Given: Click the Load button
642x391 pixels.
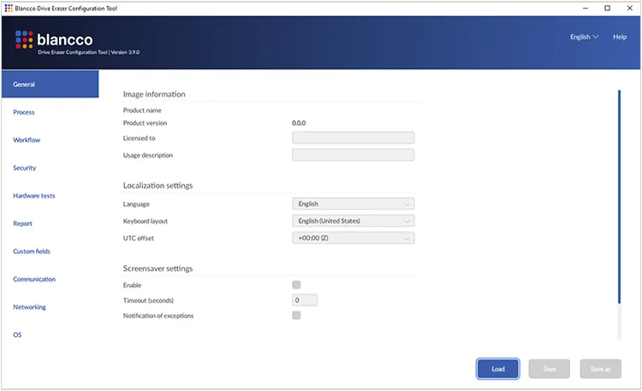Looking at the screenshot, I should [x=498, y=369].
